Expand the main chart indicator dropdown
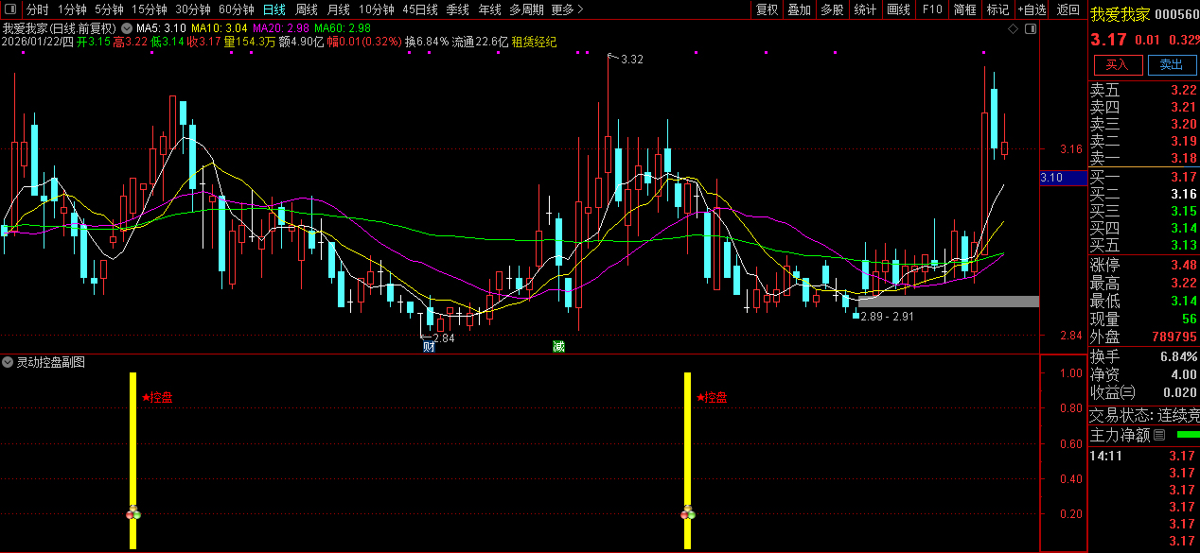Viewport: 1200px width, 553px height. click(127, 28)
